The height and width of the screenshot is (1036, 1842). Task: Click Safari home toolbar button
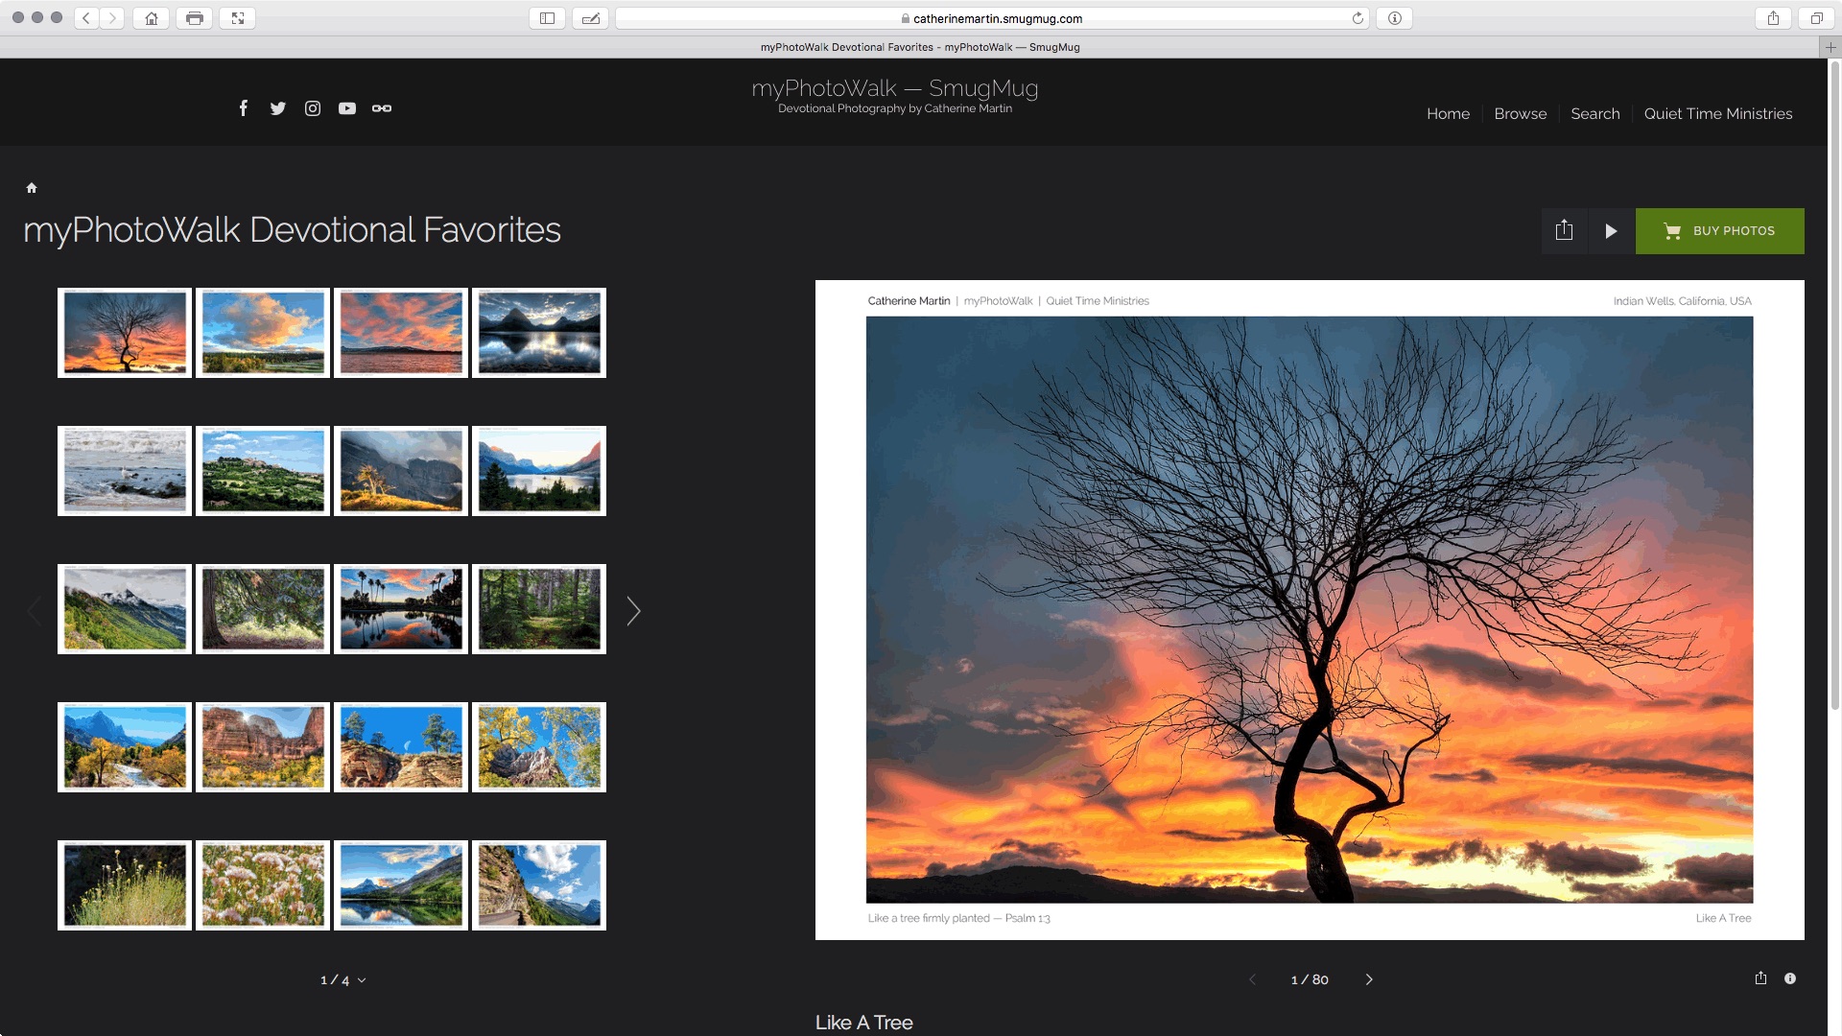(x=152, y=18)
